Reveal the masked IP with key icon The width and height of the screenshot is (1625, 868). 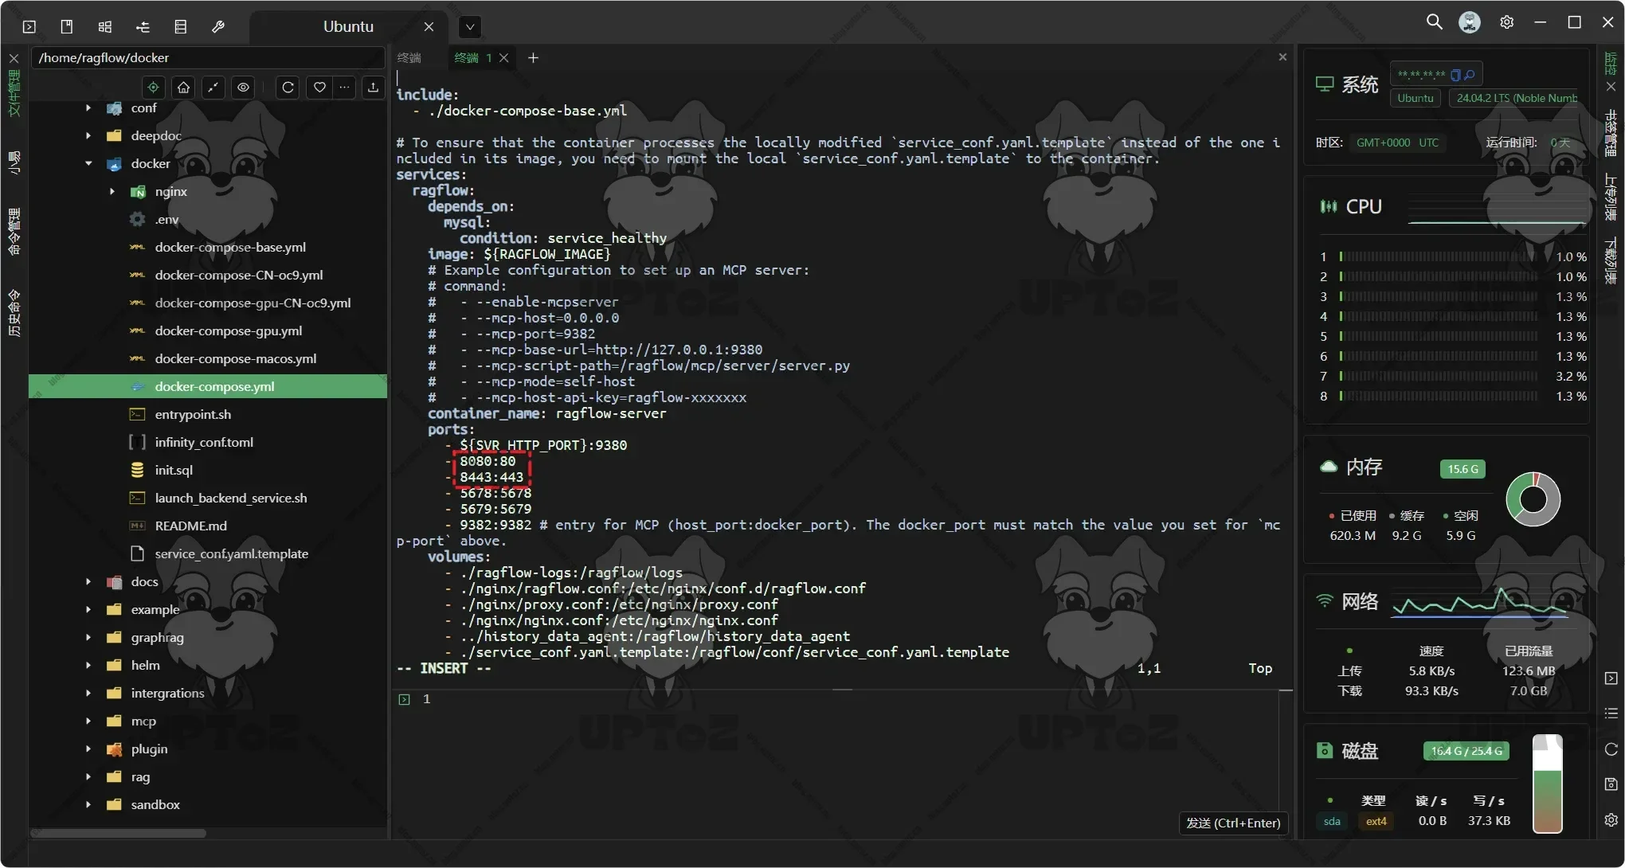pos(1470,75)
